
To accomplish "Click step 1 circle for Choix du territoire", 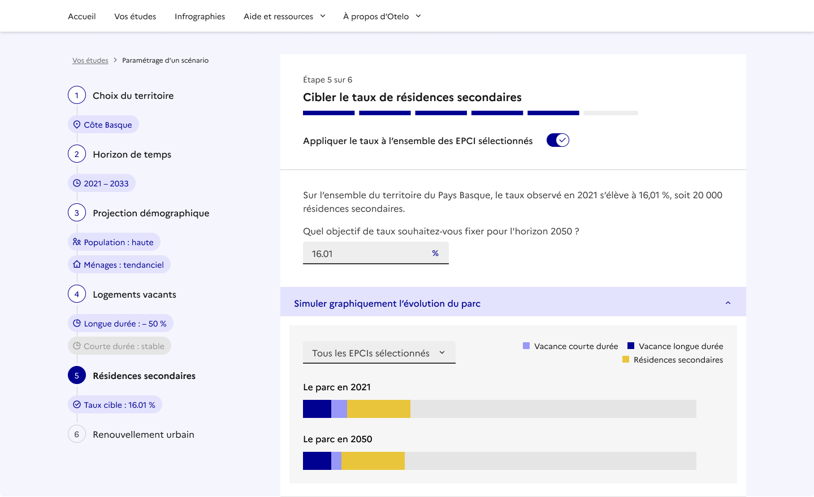I will (x=77, y=95).
